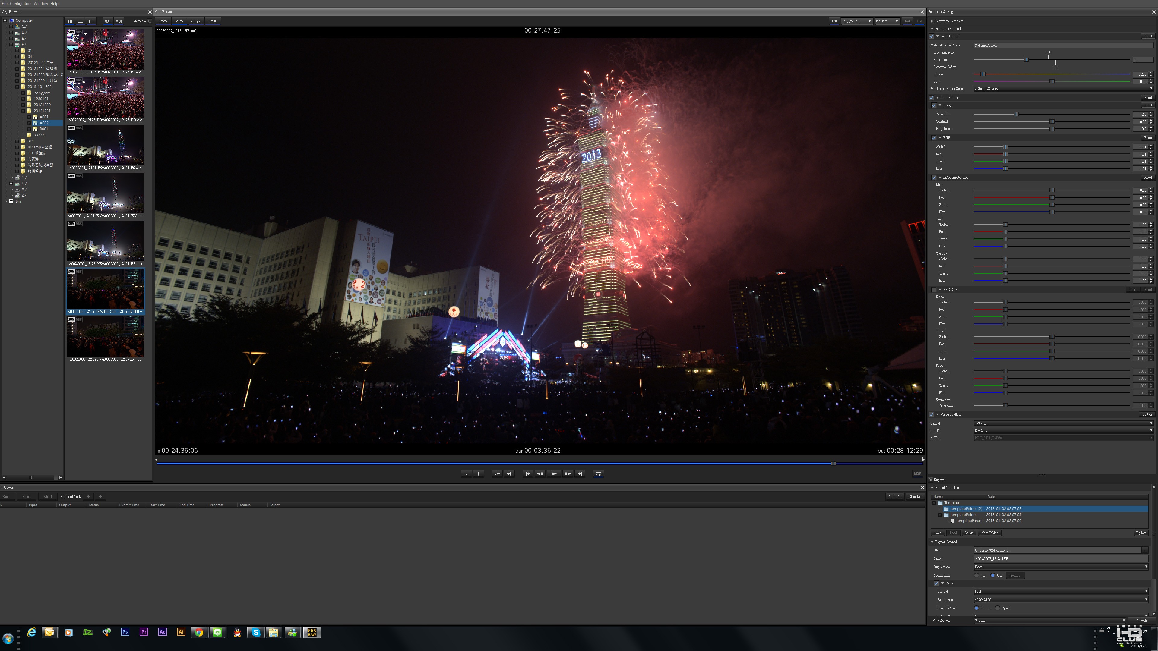Step forward one frame icon
Viewport: 1158px width, 651px height.
[567, 473]
